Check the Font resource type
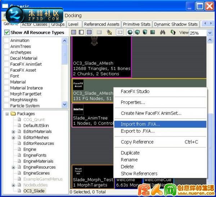 6,76
